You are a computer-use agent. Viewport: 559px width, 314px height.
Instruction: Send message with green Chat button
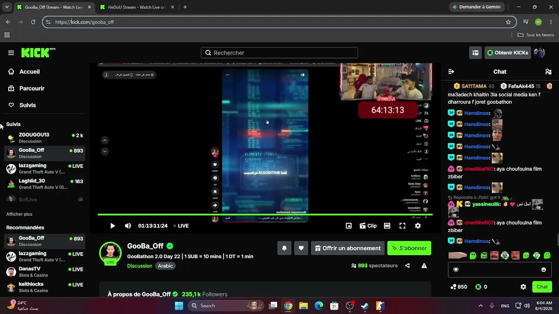click(542, 287)
